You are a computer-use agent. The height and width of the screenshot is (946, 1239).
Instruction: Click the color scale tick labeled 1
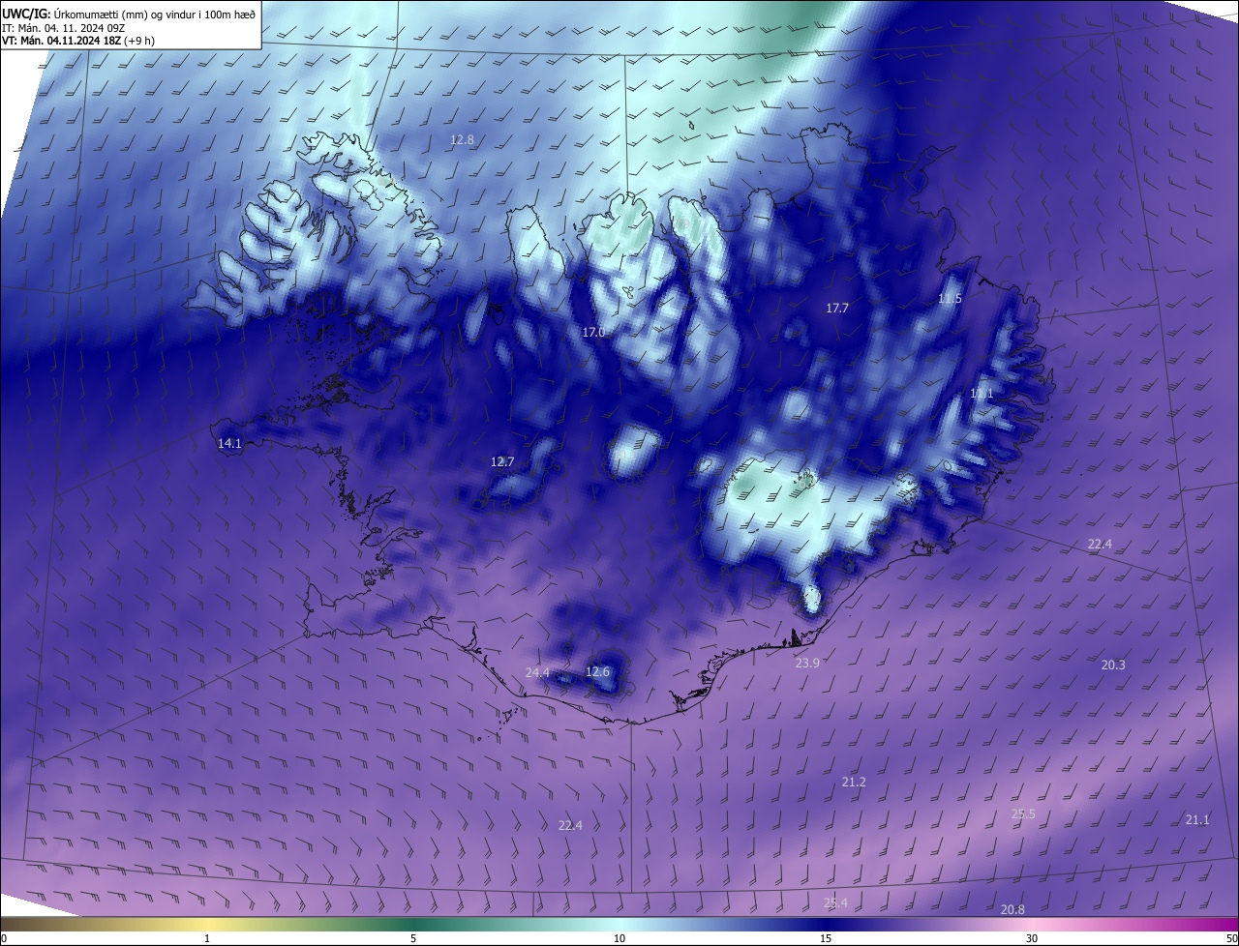coord(207,938)
